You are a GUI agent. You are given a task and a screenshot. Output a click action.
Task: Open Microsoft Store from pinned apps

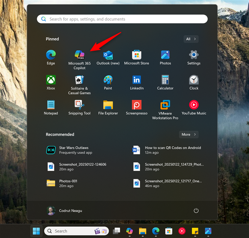pyautogui.click(x=136, y=58)
